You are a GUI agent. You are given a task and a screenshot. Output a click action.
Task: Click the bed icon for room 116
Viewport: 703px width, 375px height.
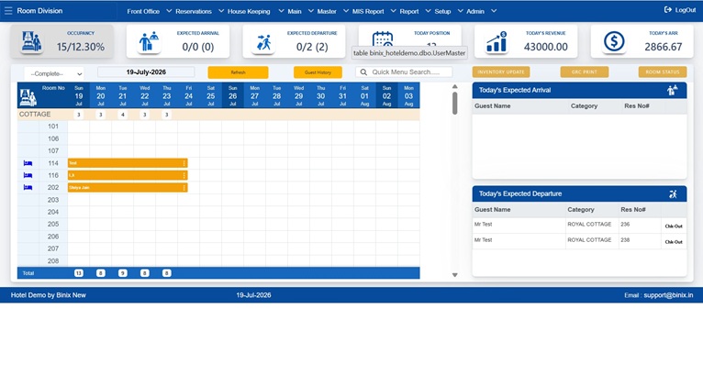28,175
